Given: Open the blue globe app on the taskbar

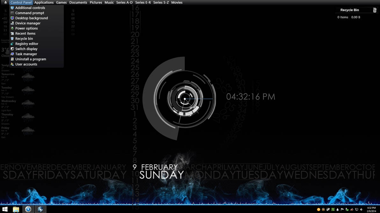Looking at the screenshot, I should 40,209.
